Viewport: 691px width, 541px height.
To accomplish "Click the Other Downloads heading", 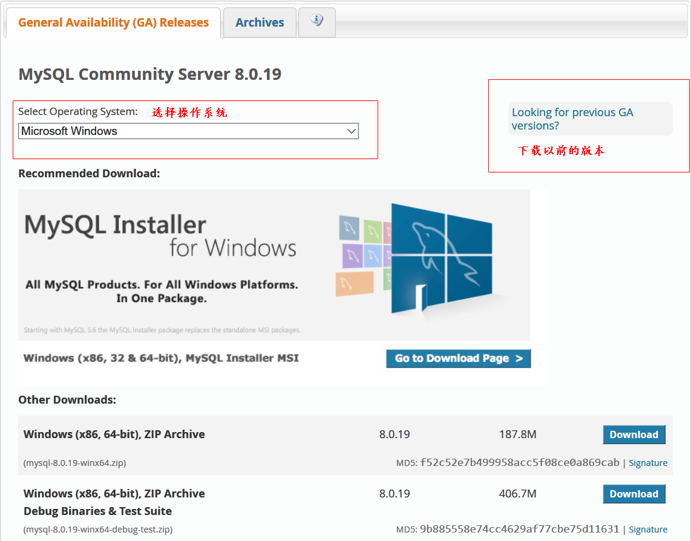I will click(x=67, y=399).
